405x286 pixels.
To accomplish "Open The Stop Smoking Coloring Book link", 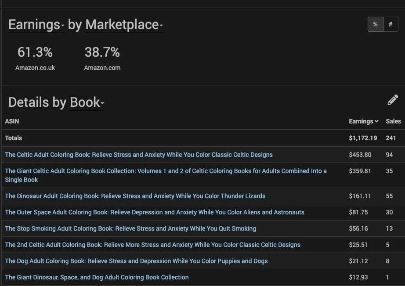I will point(130,228).
